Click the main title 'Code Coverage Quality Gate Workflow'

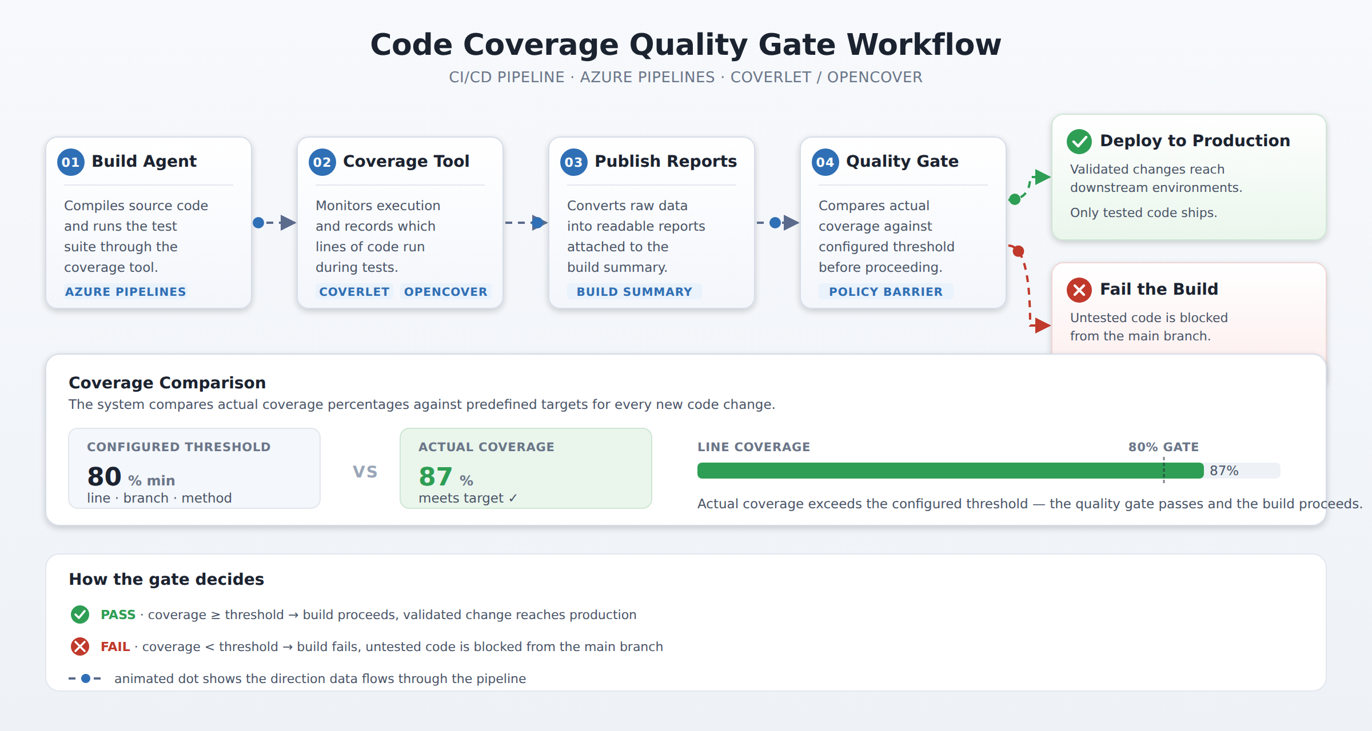[x=685, y=45]
